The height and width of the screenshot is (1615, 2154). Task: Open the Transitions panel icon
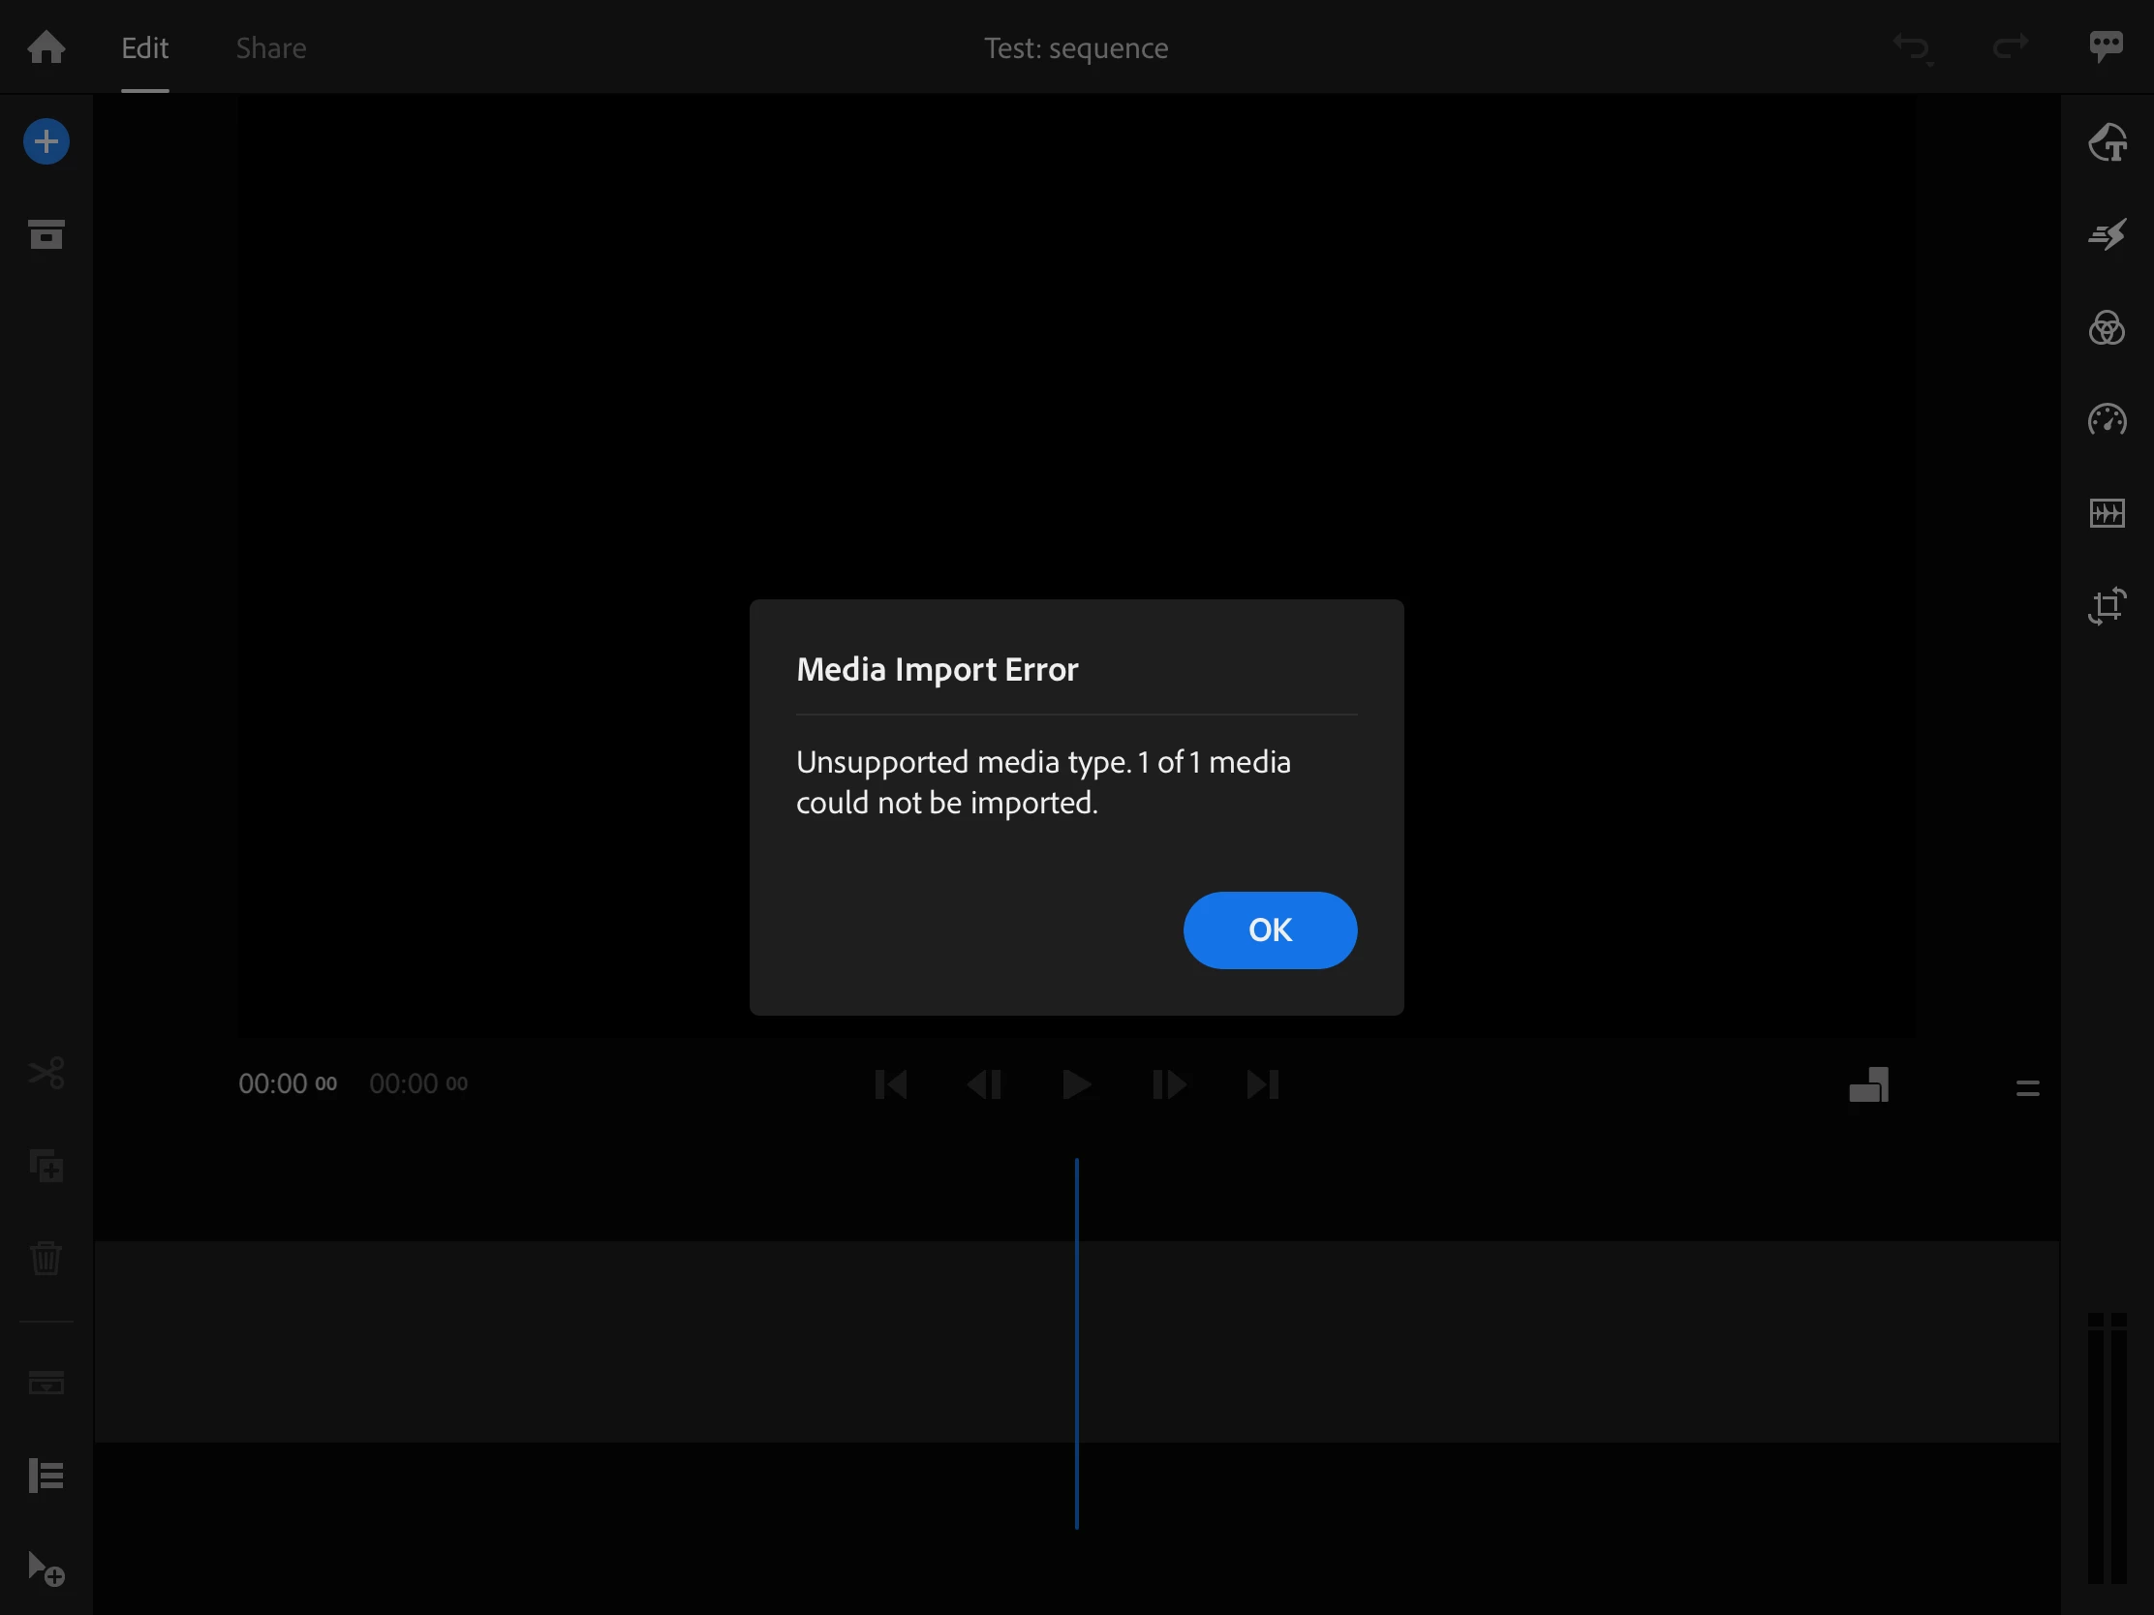pyautogui.click(x=2107, y=234)
